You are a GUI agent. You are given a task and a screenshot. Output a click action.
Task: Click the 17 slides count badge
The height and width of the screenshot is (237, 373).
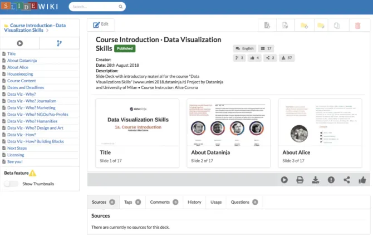[266, 48]
